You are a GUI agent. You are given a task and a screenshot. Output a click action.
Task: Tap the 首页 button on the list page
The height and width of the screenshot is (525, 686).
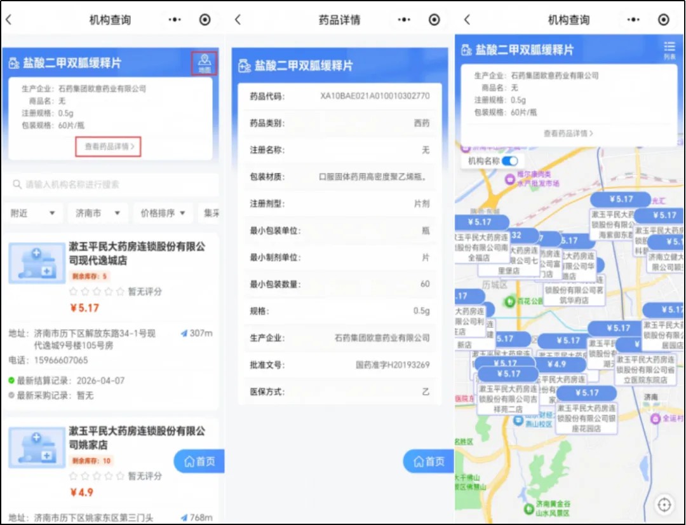pos(199,461)
